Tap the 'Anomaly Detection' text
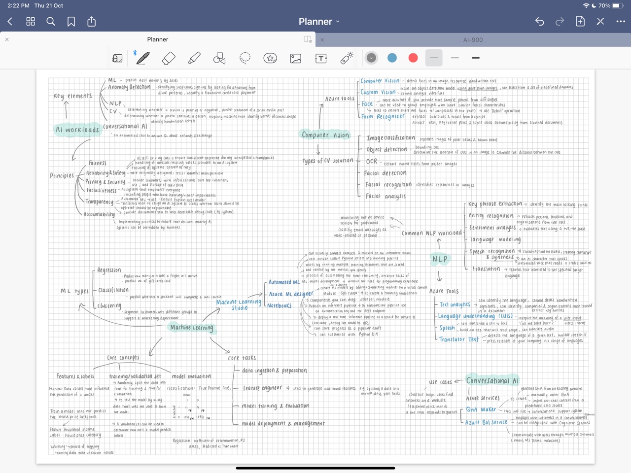The width and height of the screenshot is (631, 473). pyautogui.click(x=129, y=87)
